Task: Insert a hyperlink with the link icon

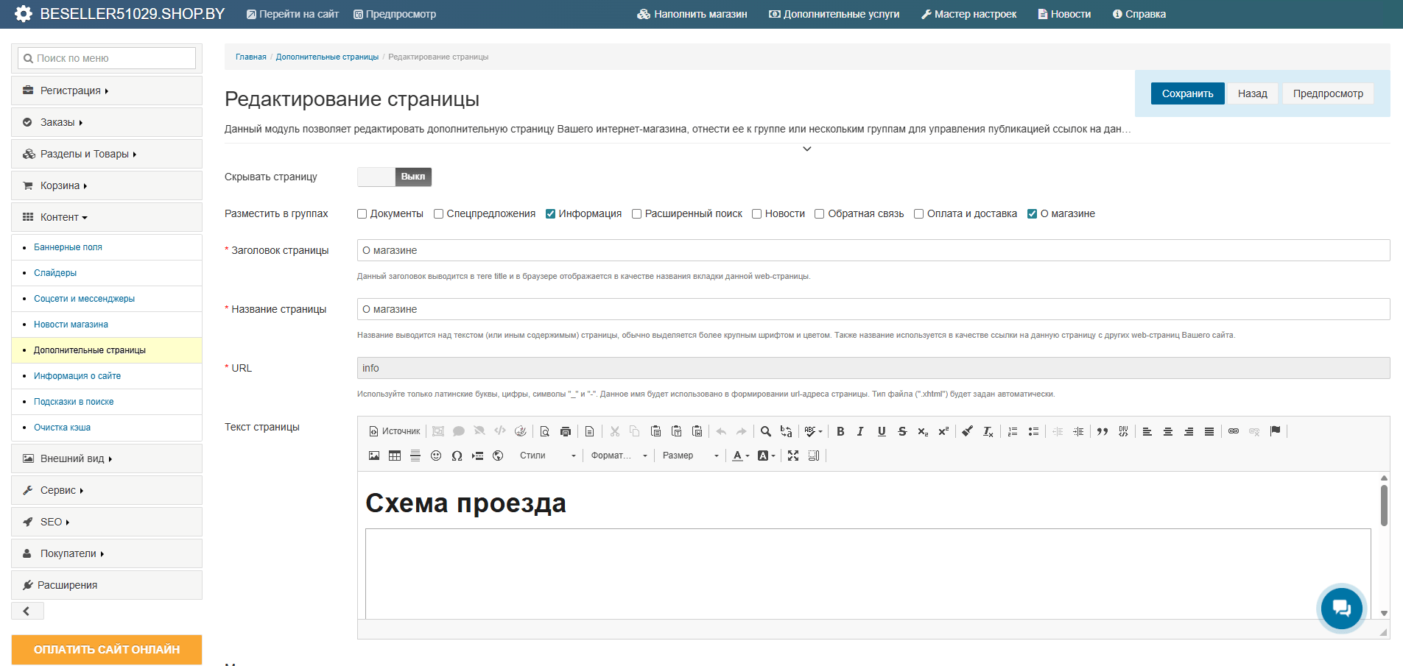Action: 1234,431
